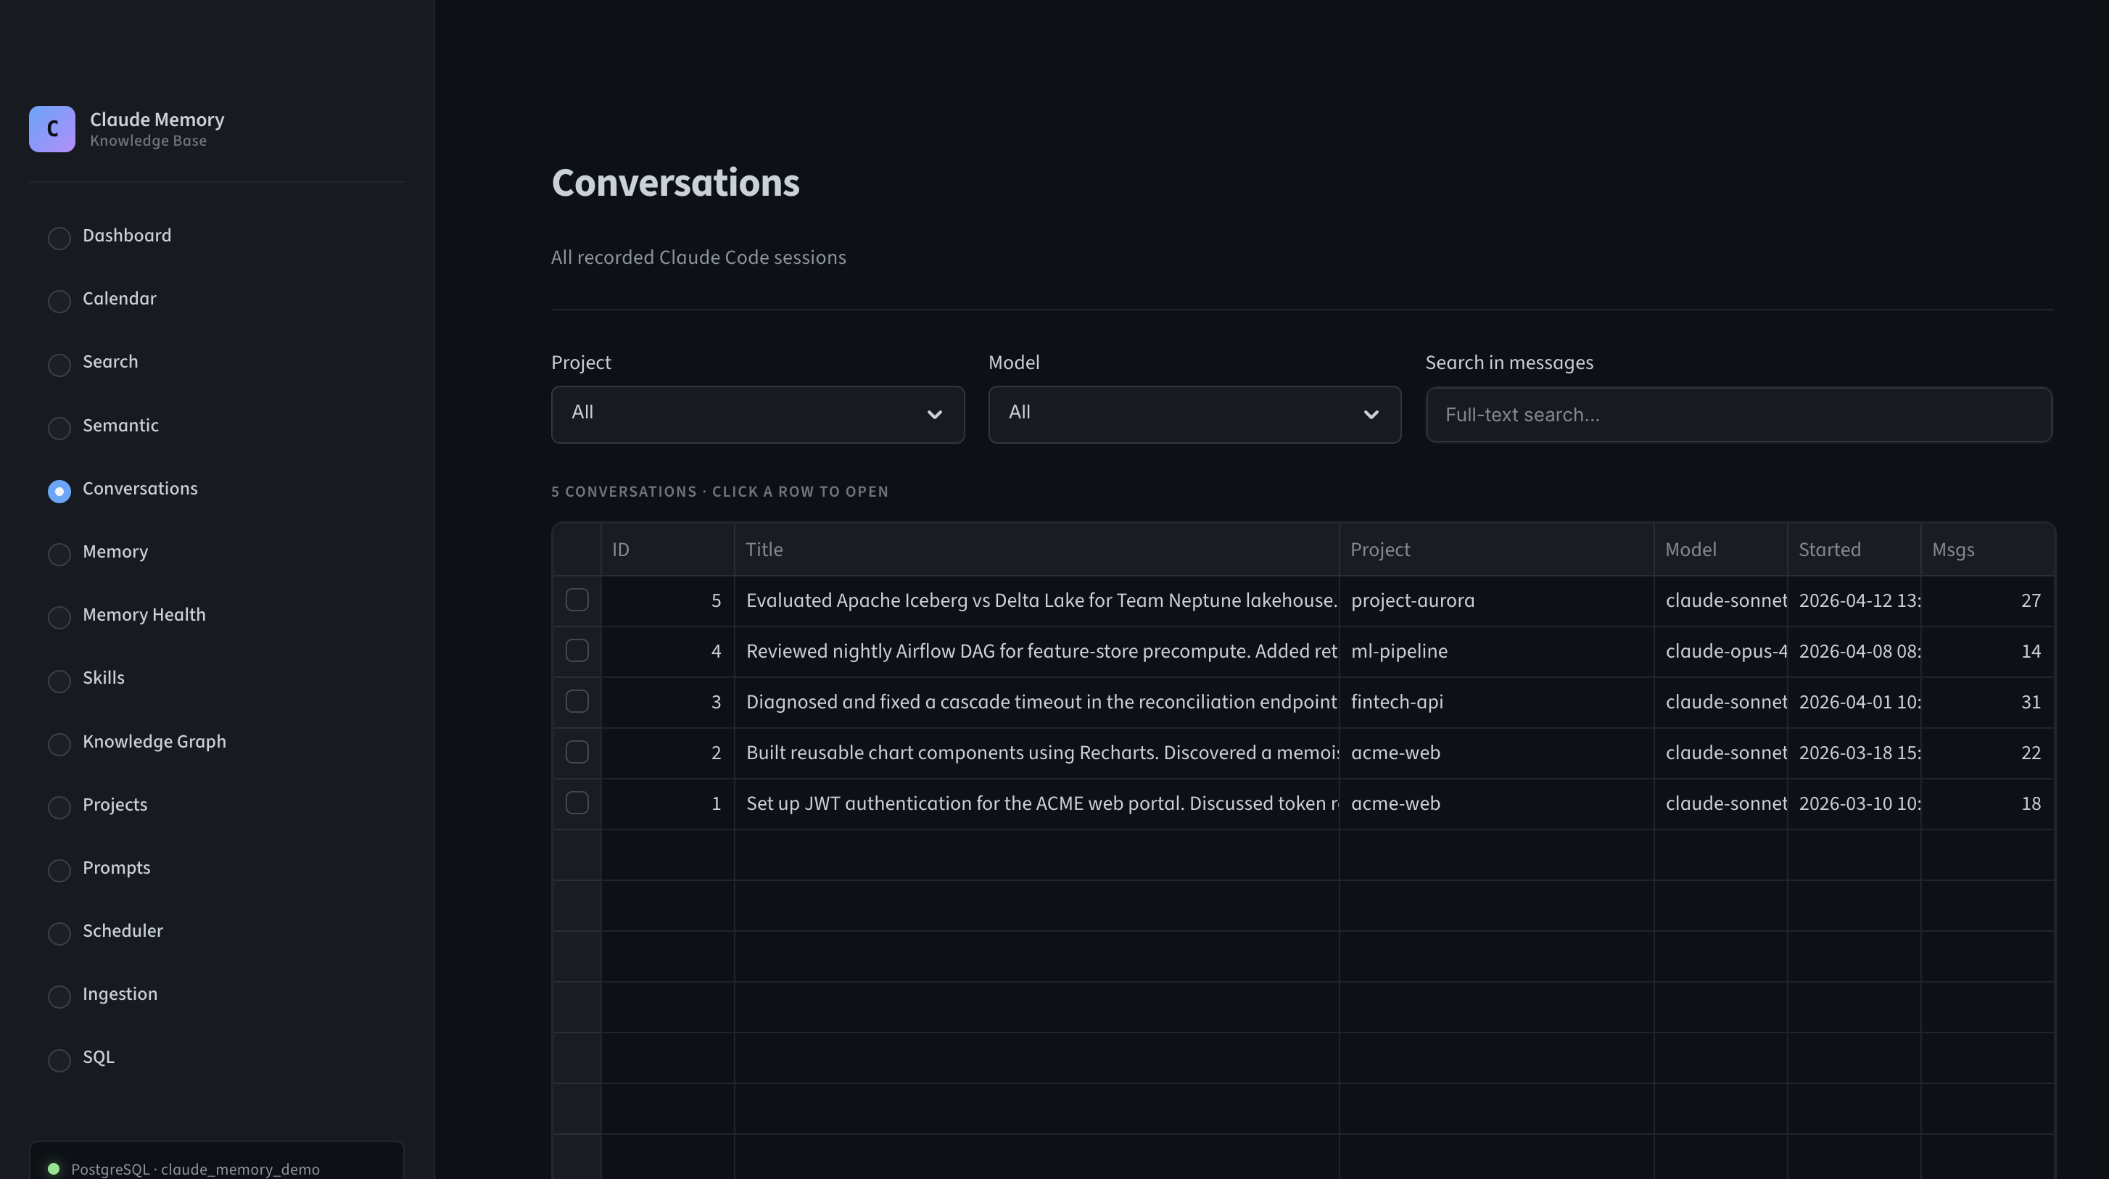Click the Claude Memory logo icon

click(x=51, y=128)
